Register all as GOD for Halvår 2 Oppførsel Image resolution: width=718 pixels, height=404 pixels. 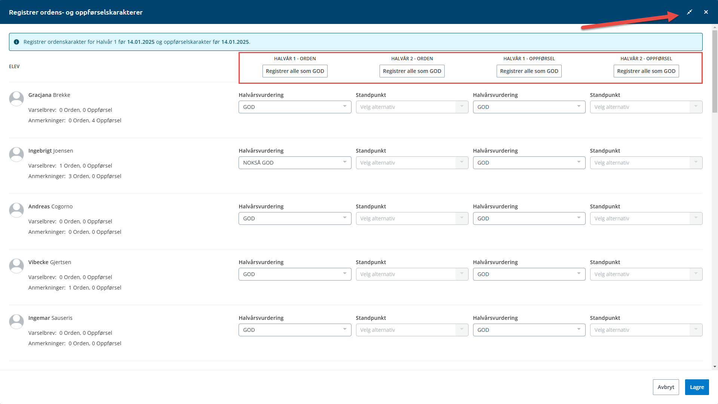pyautogui.click(x=646, y=71)
